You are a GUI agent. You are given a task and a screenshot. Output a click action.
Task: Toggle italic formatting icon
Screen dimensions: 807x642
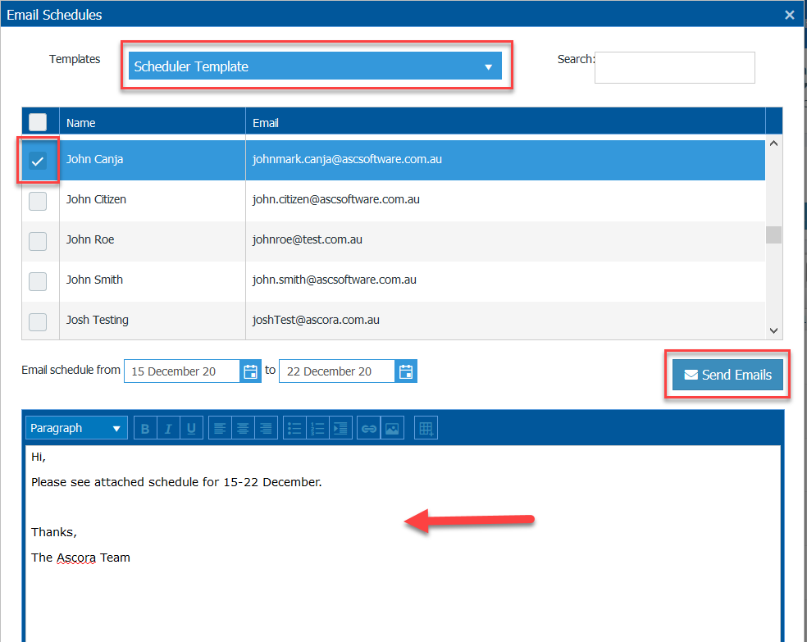pos(168,428)
